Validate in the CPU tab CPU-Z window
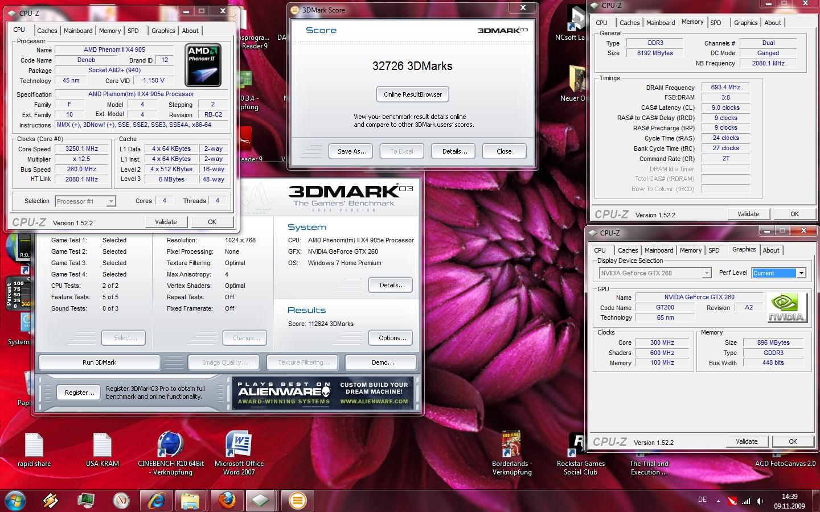Image resolution: width=820 pixels, height=512 pixels. tap(166, 222)
